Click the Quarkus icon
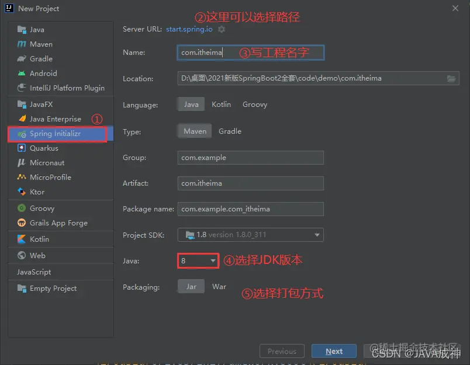Screen dimensions: 470x365 click(x=22, y=148)
